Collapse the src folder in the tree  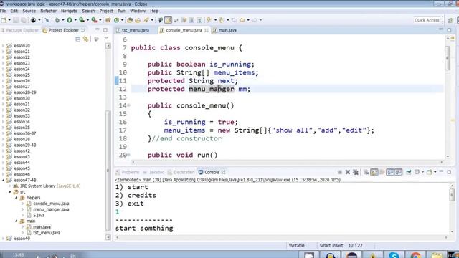pos(9,192)
